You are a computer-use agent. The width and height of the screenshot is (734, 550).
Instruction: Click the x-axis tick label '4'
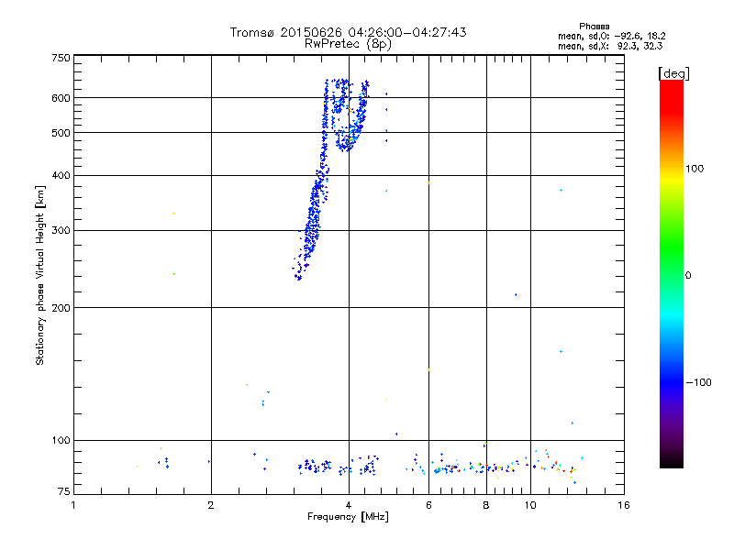pyautogui.click(x=349, y=505)
